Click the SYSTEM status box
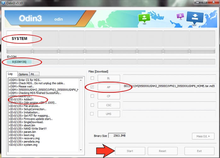The image size is (220, 158). (x=20, y=38)
